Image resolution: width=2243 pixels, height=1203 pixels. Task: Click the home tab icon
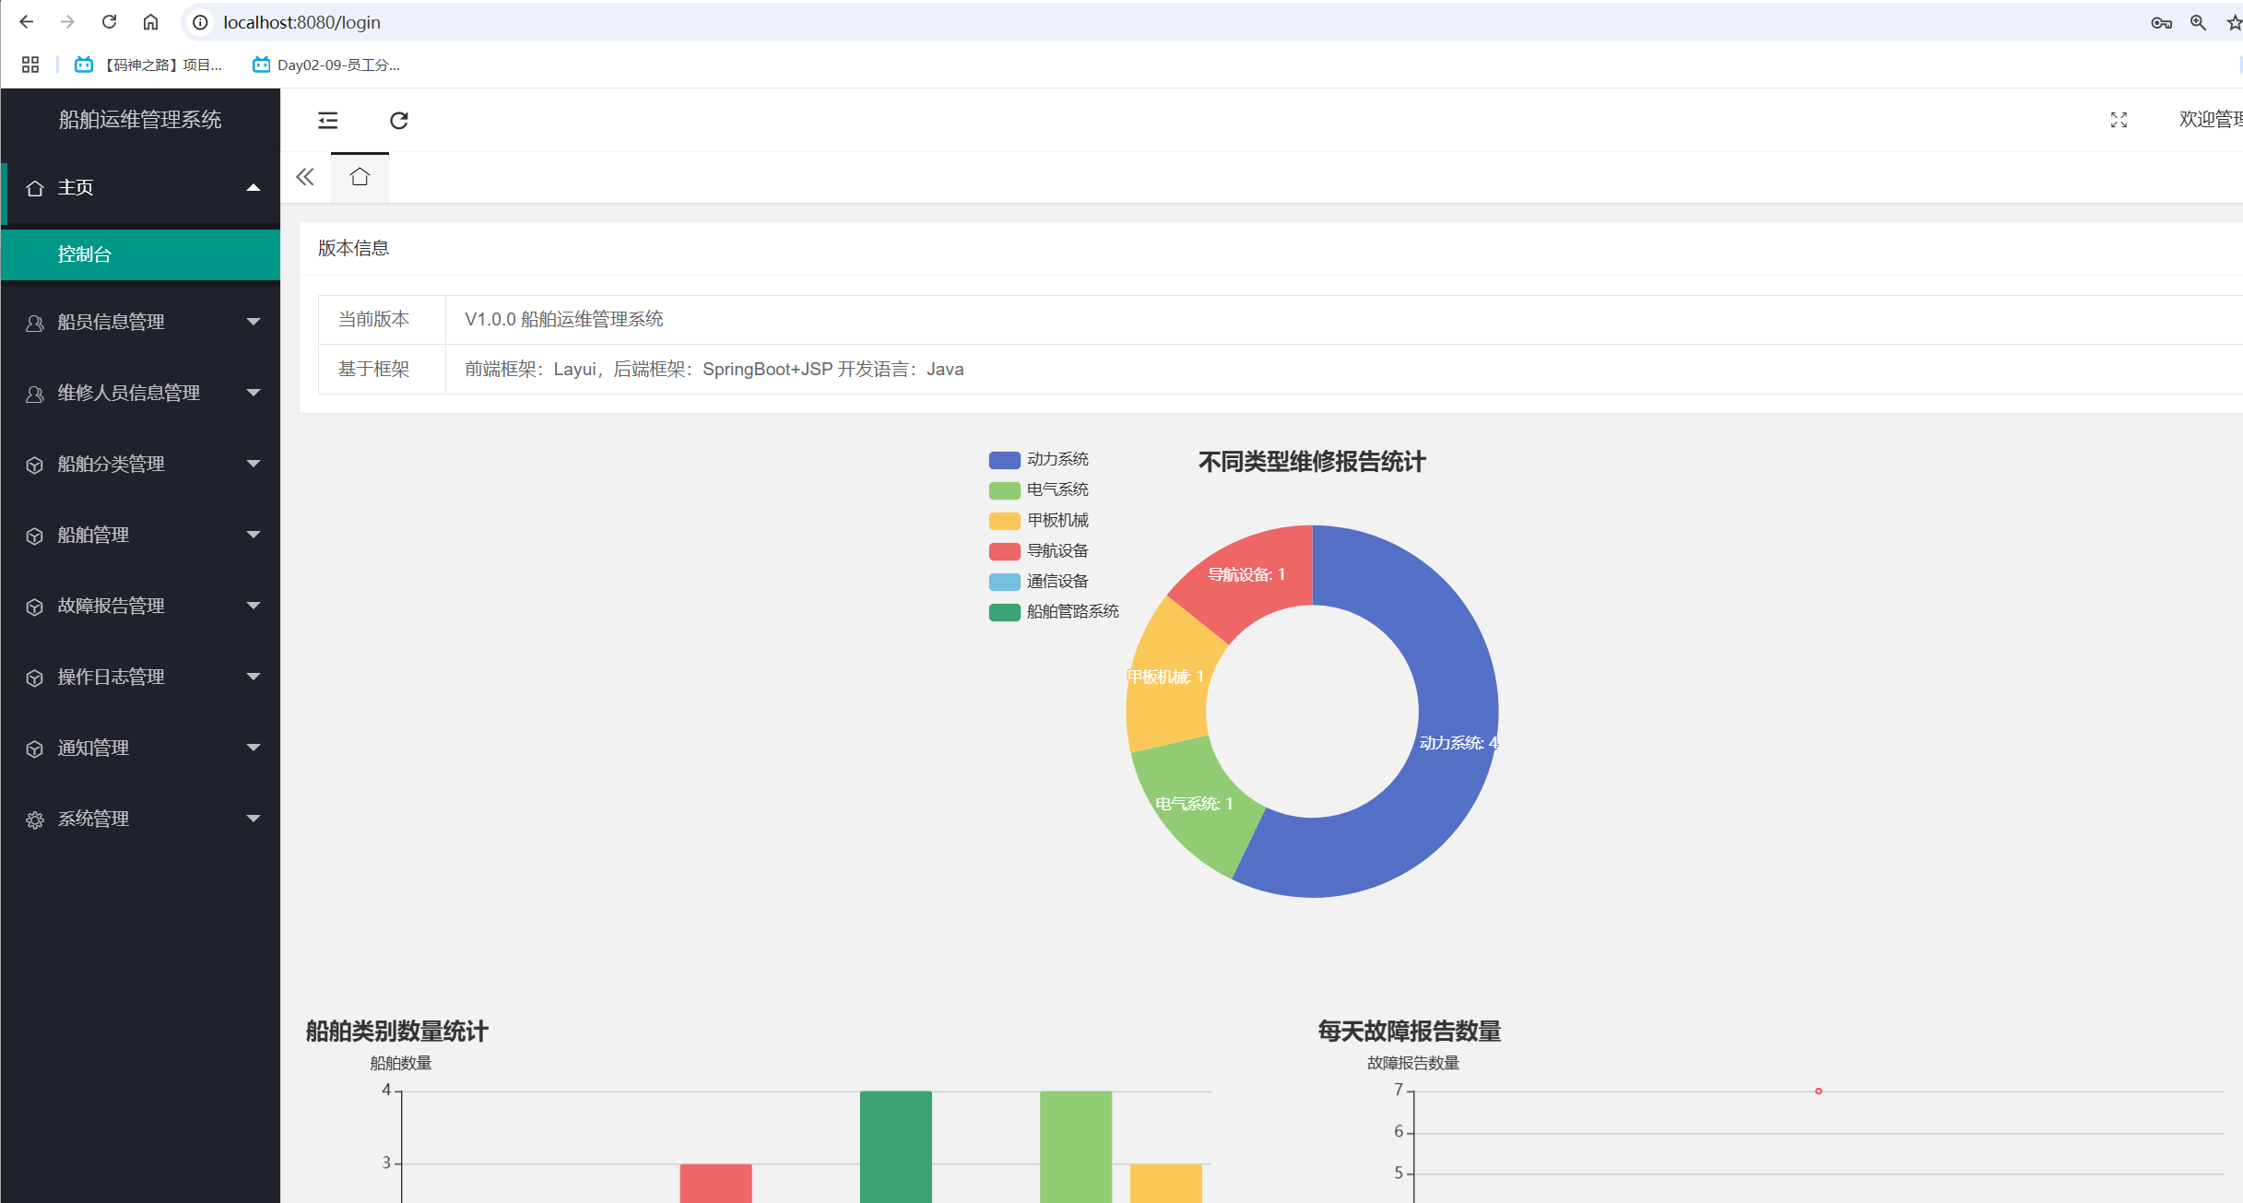pyautogui.click(x=360, y=177)
